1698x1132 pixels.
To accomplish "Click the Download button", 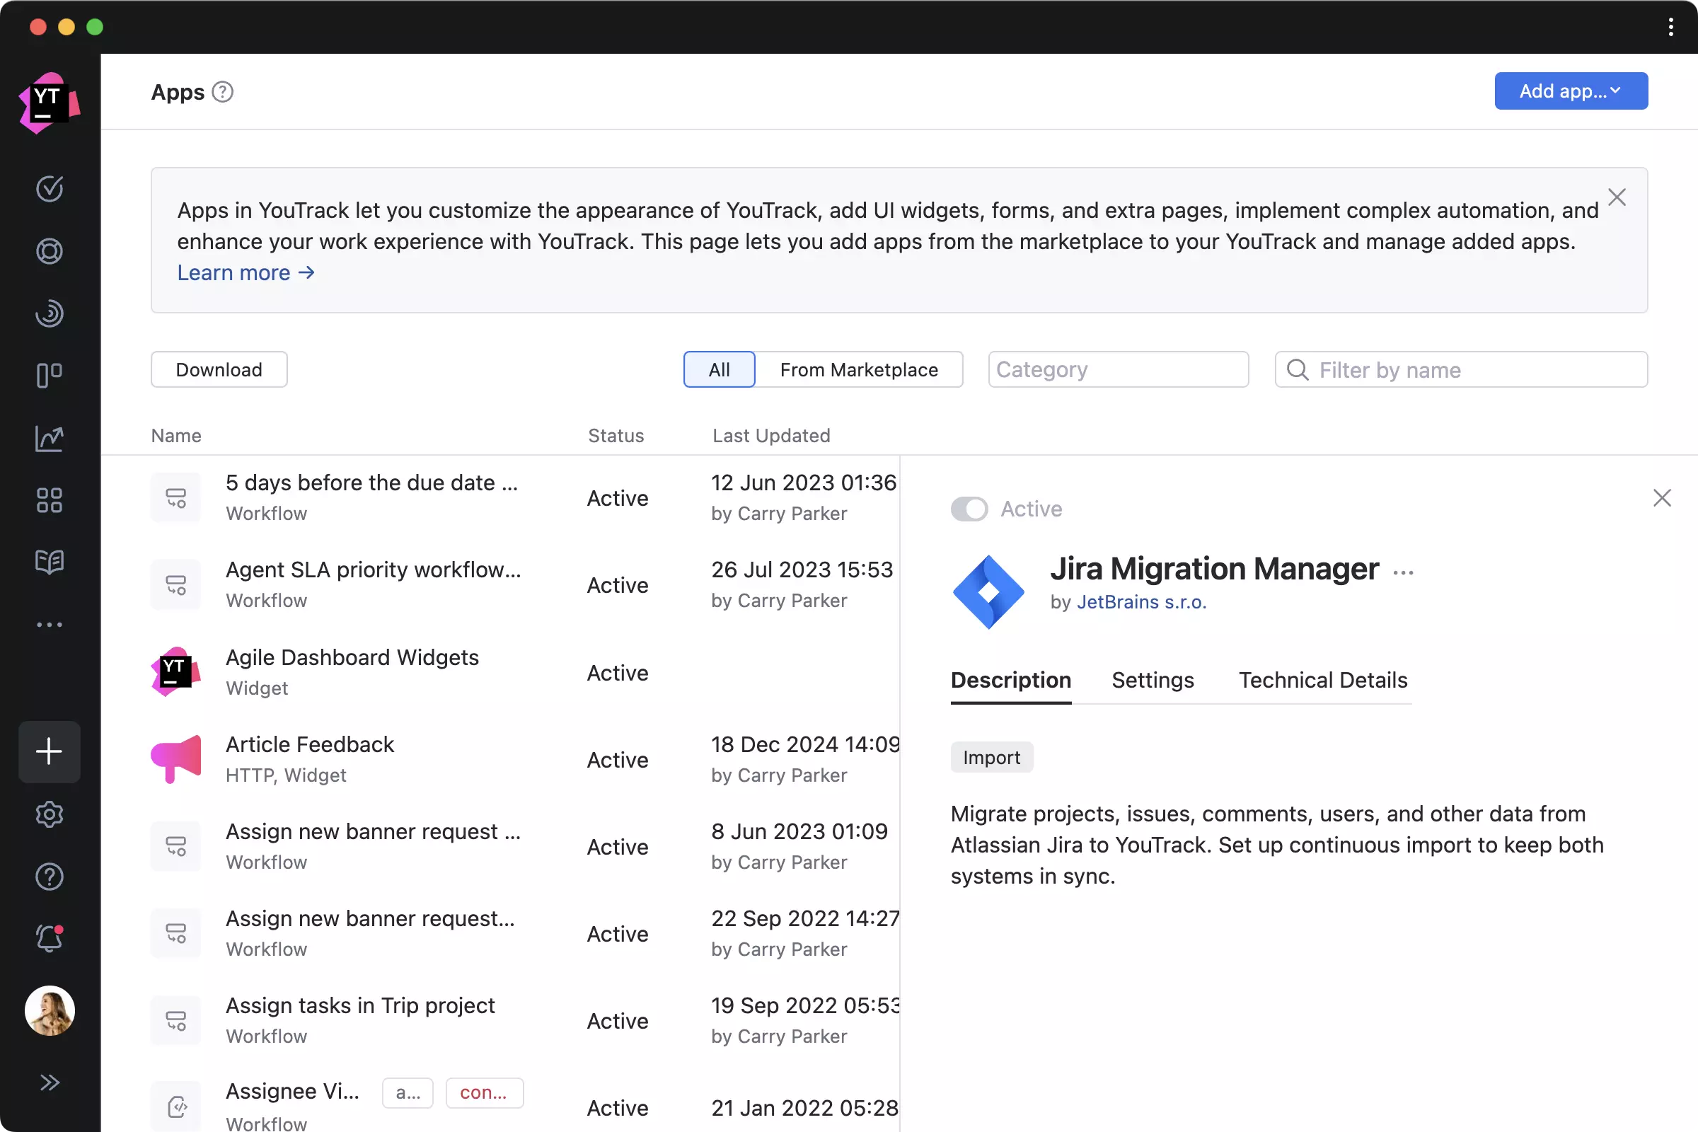I will click(219, 369).
